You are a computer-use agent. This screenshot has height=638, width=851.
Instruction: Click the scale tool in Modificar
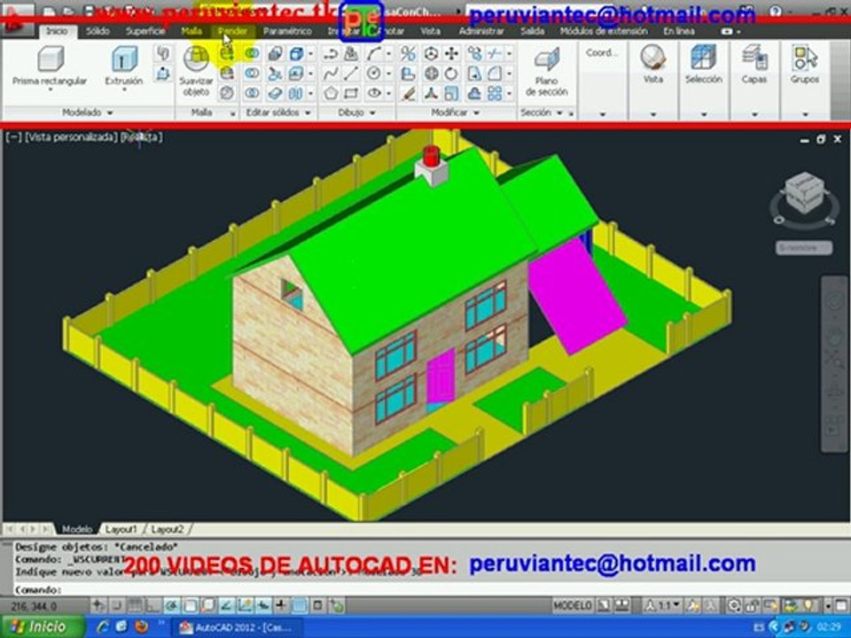tap(451, 93)
